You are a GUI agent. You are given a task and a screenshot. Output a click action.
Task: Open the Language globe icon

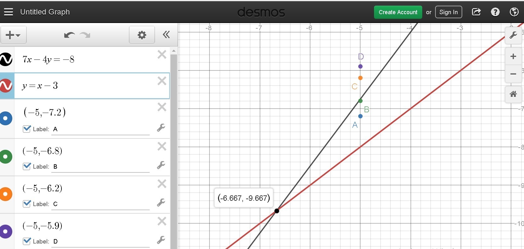(514, 12)
